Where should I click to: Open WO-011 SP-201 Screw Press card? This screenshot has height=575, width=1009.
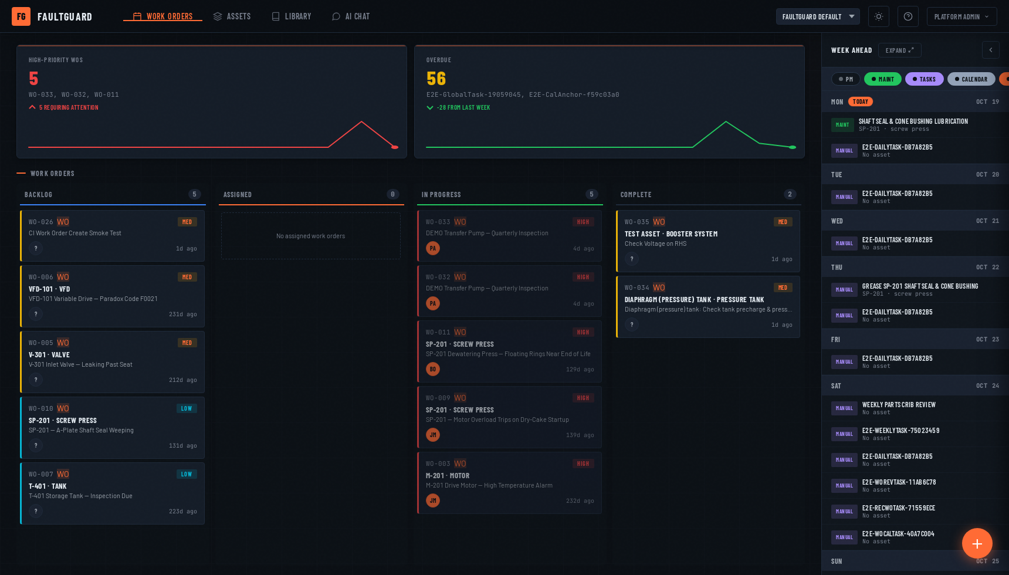coord(510,351)
